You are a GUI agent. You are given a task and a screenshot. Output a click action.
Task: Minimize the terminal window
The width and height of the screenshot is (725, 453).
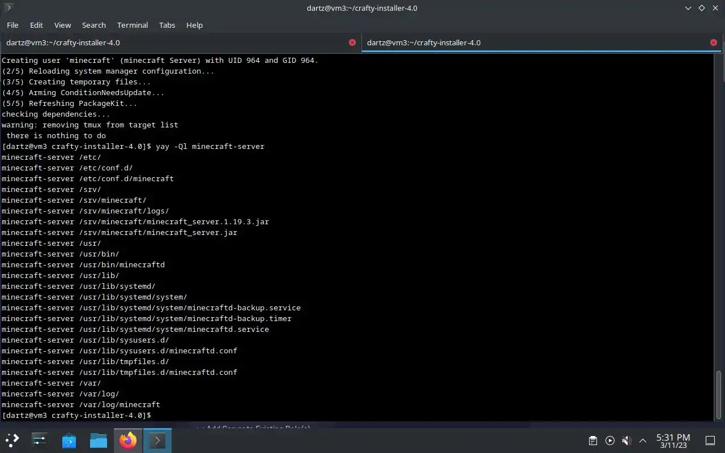[x=688, y=8]
